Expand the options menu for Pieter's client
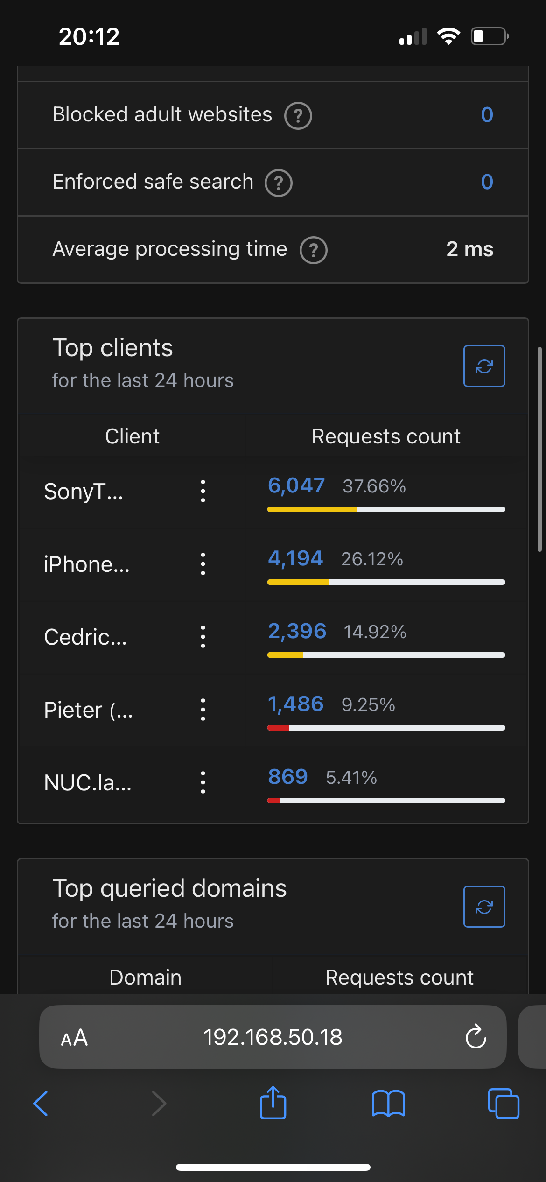Image resolution: width=546 pixels, height=1182 pixels. [x=203, y=710]
